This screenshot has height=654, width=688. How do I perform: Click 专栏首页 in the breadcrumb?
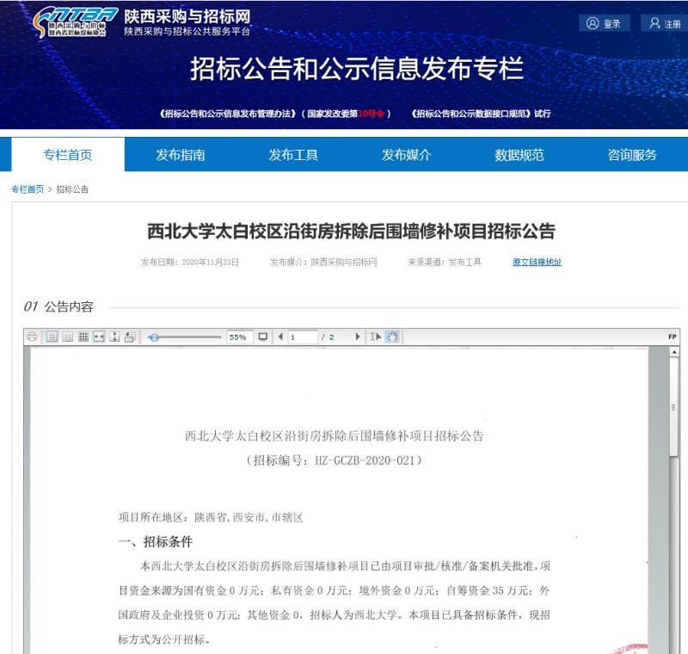(x=28, y=189)
